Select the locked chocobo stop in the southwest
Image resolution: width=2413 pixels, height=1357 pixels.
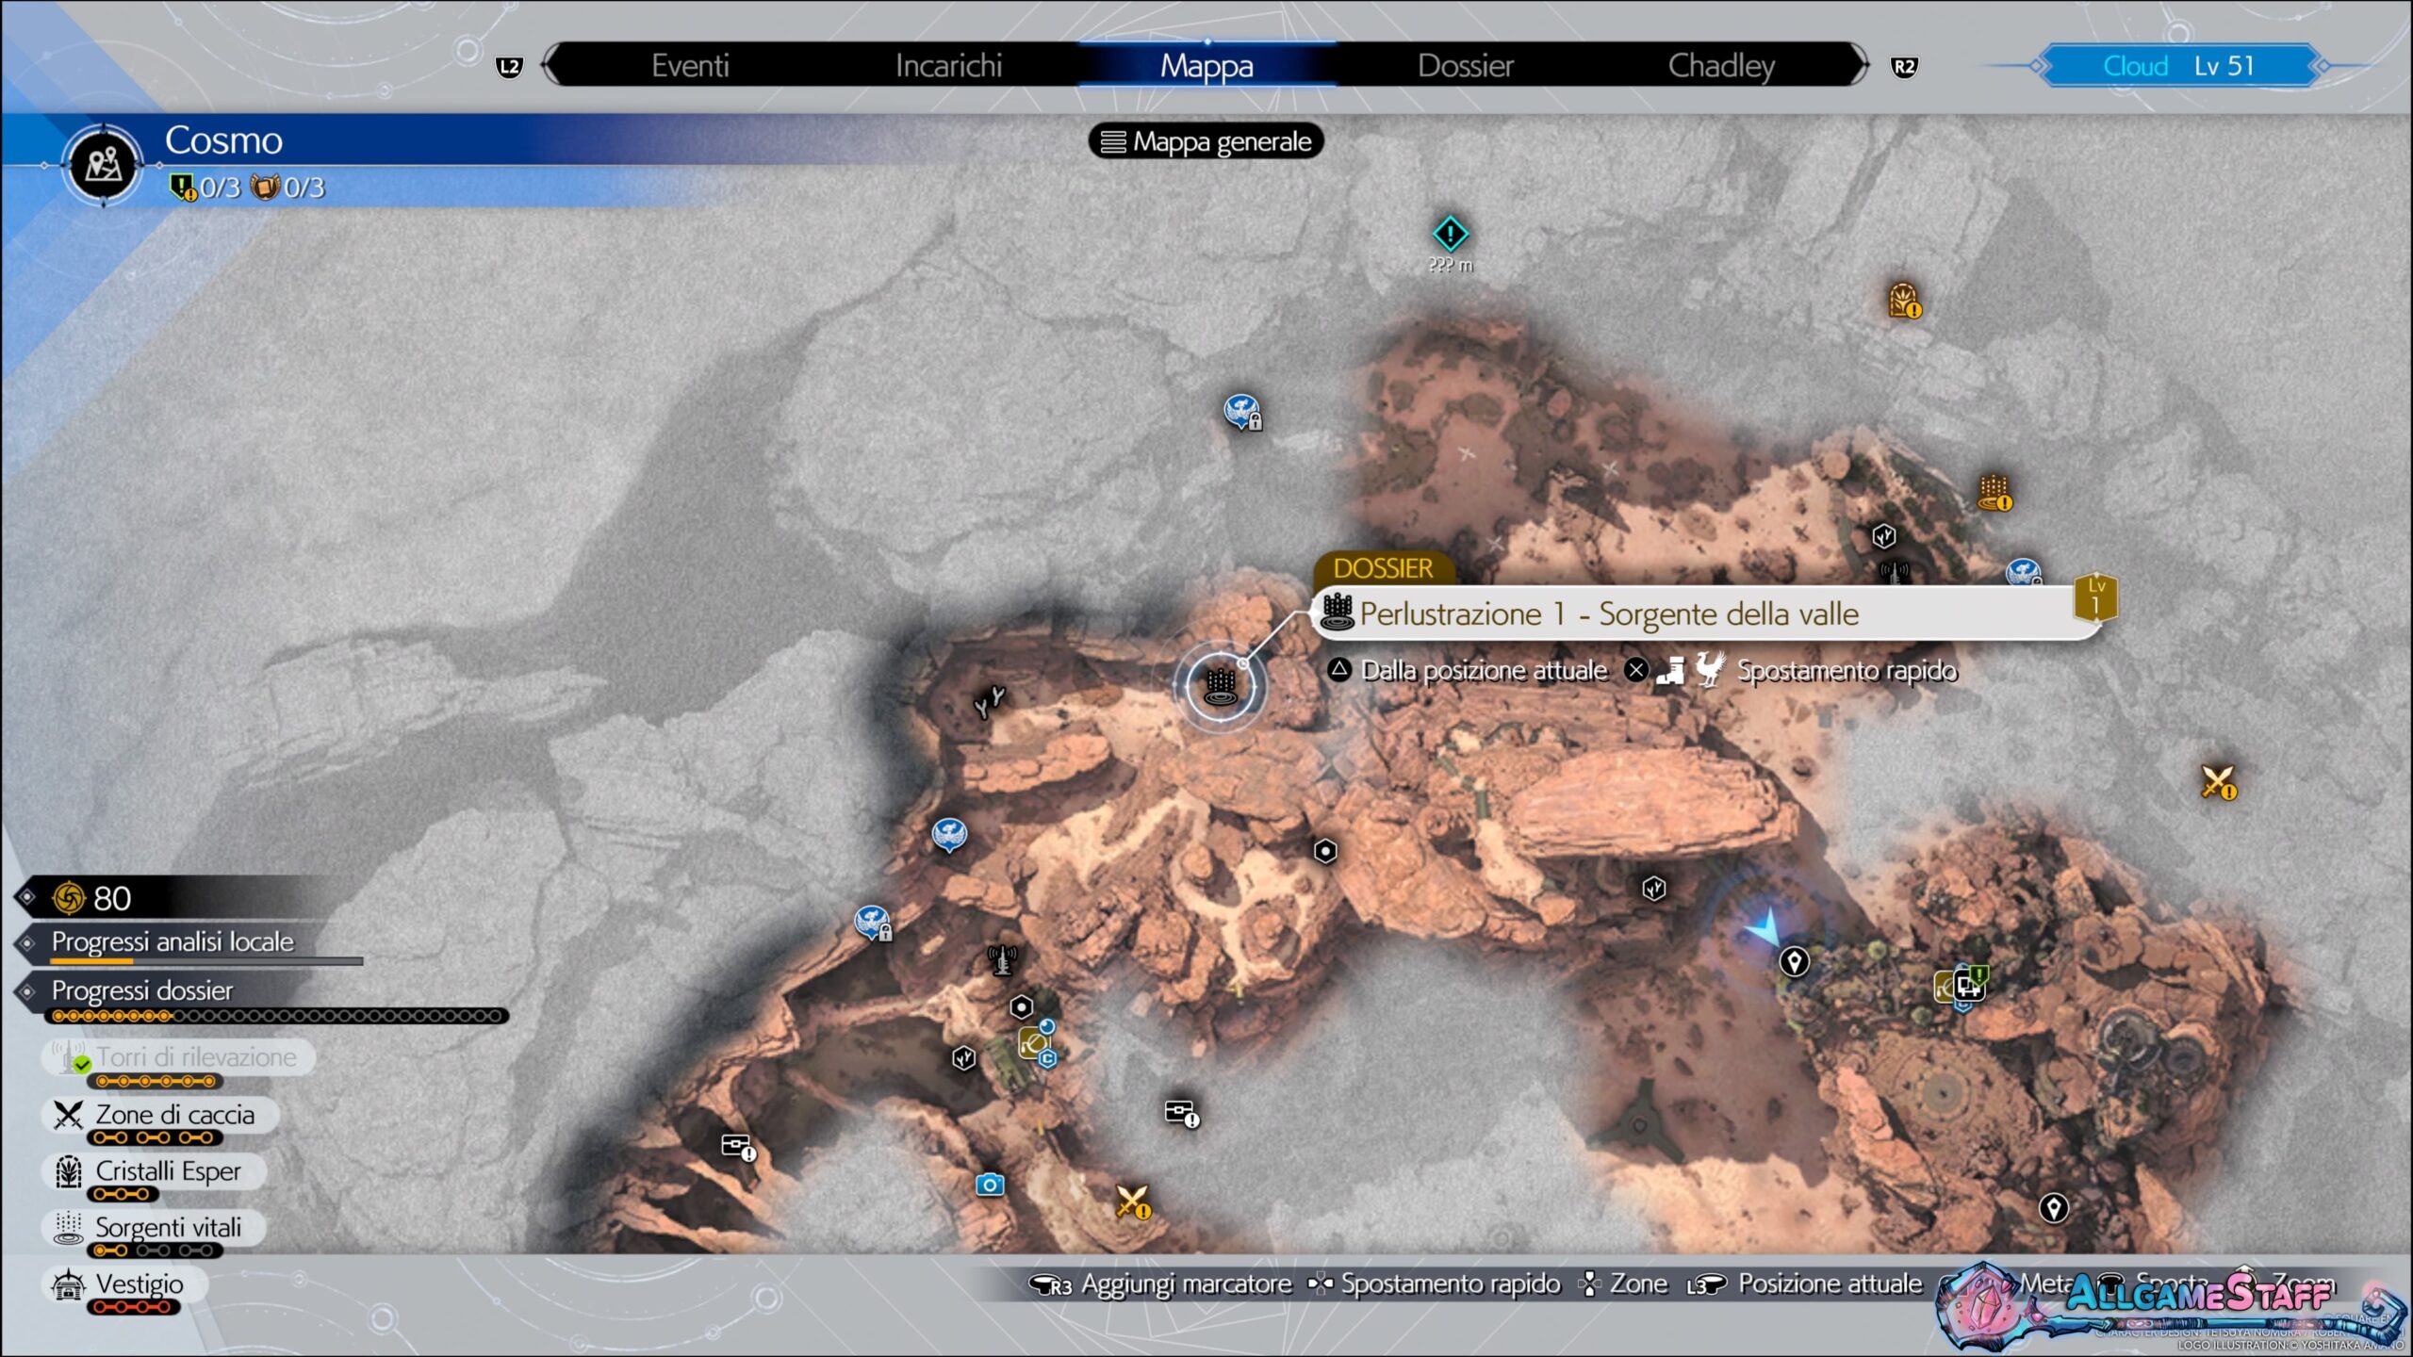pos(873,923)
